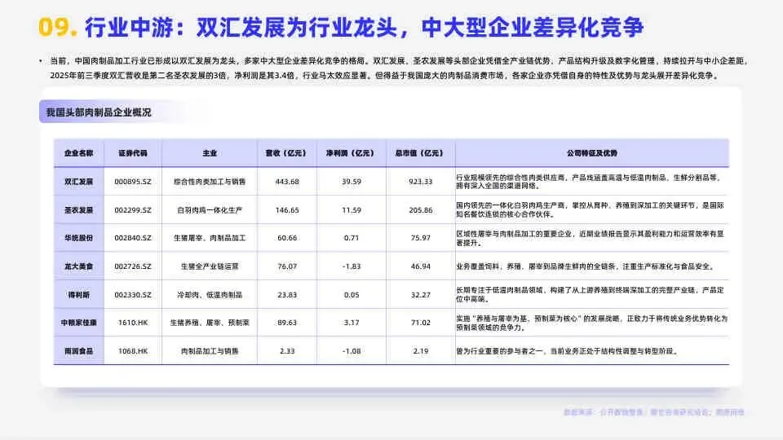783x440 pixels.
Task: Click the revenue value 443.68
Action: pyautogui.click(x=287, y=182)
